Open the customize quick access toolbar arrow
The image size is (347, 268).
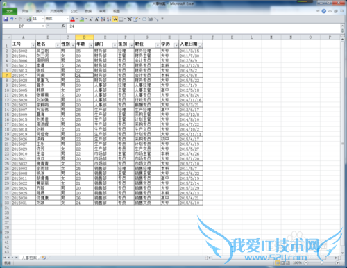click(162, 19)
